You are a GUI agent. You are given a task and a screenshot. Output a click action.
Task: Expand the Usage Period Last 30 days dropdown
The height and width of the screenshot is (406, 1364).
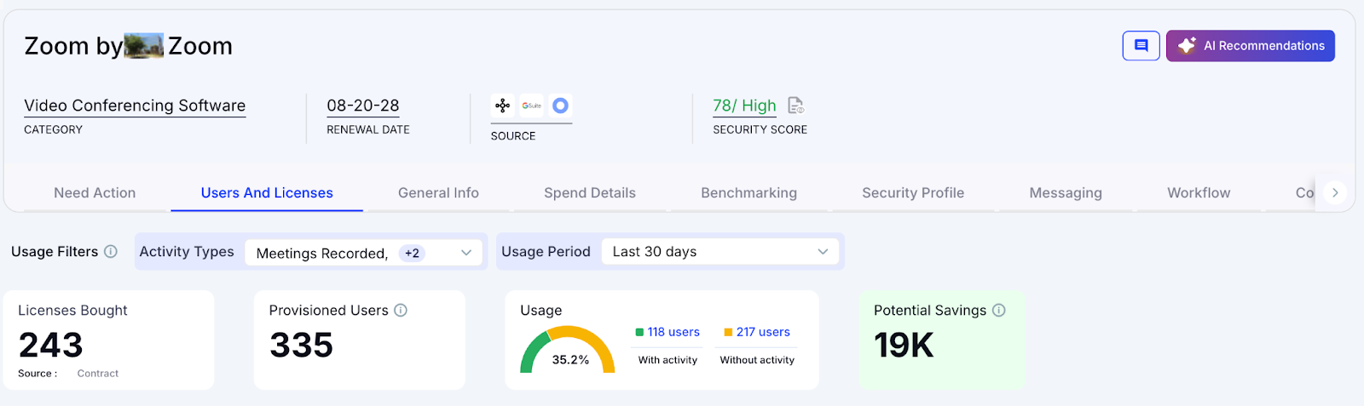(x=720, y=252)
